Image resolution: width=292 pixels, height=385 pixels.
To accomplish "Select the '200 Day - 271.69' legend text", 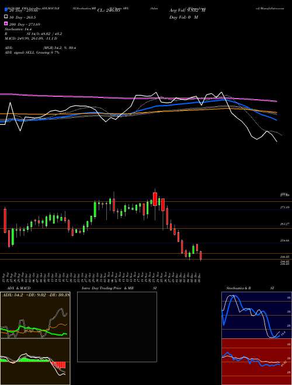I will coord(25,24).
